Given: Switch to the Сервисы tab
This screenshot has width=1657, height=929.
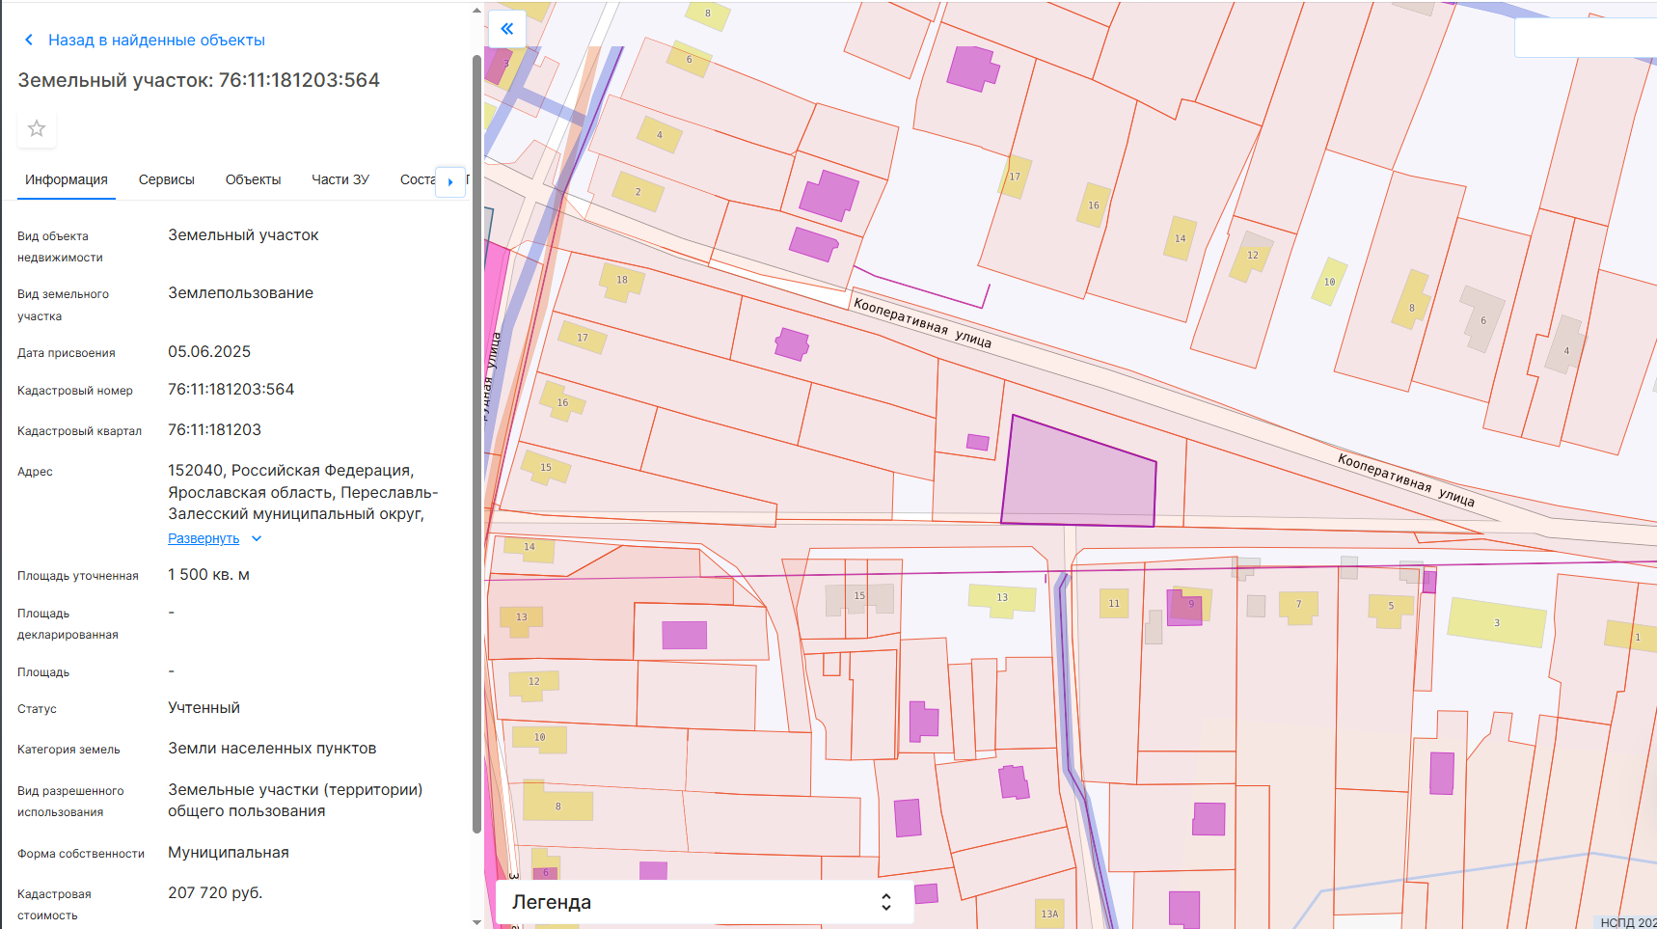Looking at the screenshot, I should (x=167, y=180).
